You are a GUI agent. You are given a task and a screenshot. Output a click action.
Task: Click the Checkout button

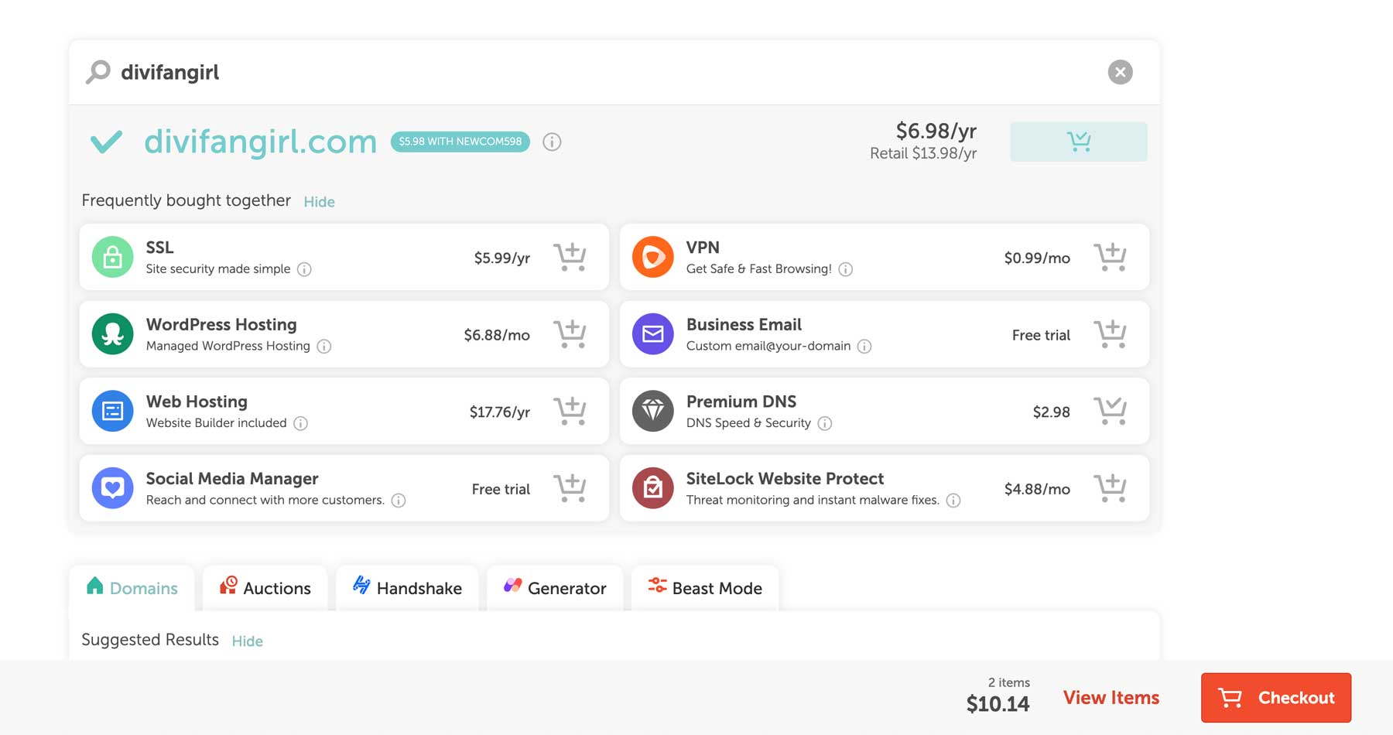1275,697
